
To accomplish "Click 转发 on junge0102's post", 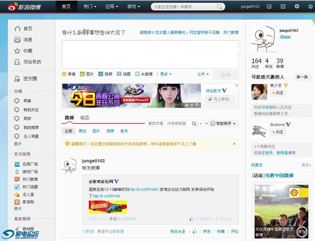I will [x=207, y=232].
